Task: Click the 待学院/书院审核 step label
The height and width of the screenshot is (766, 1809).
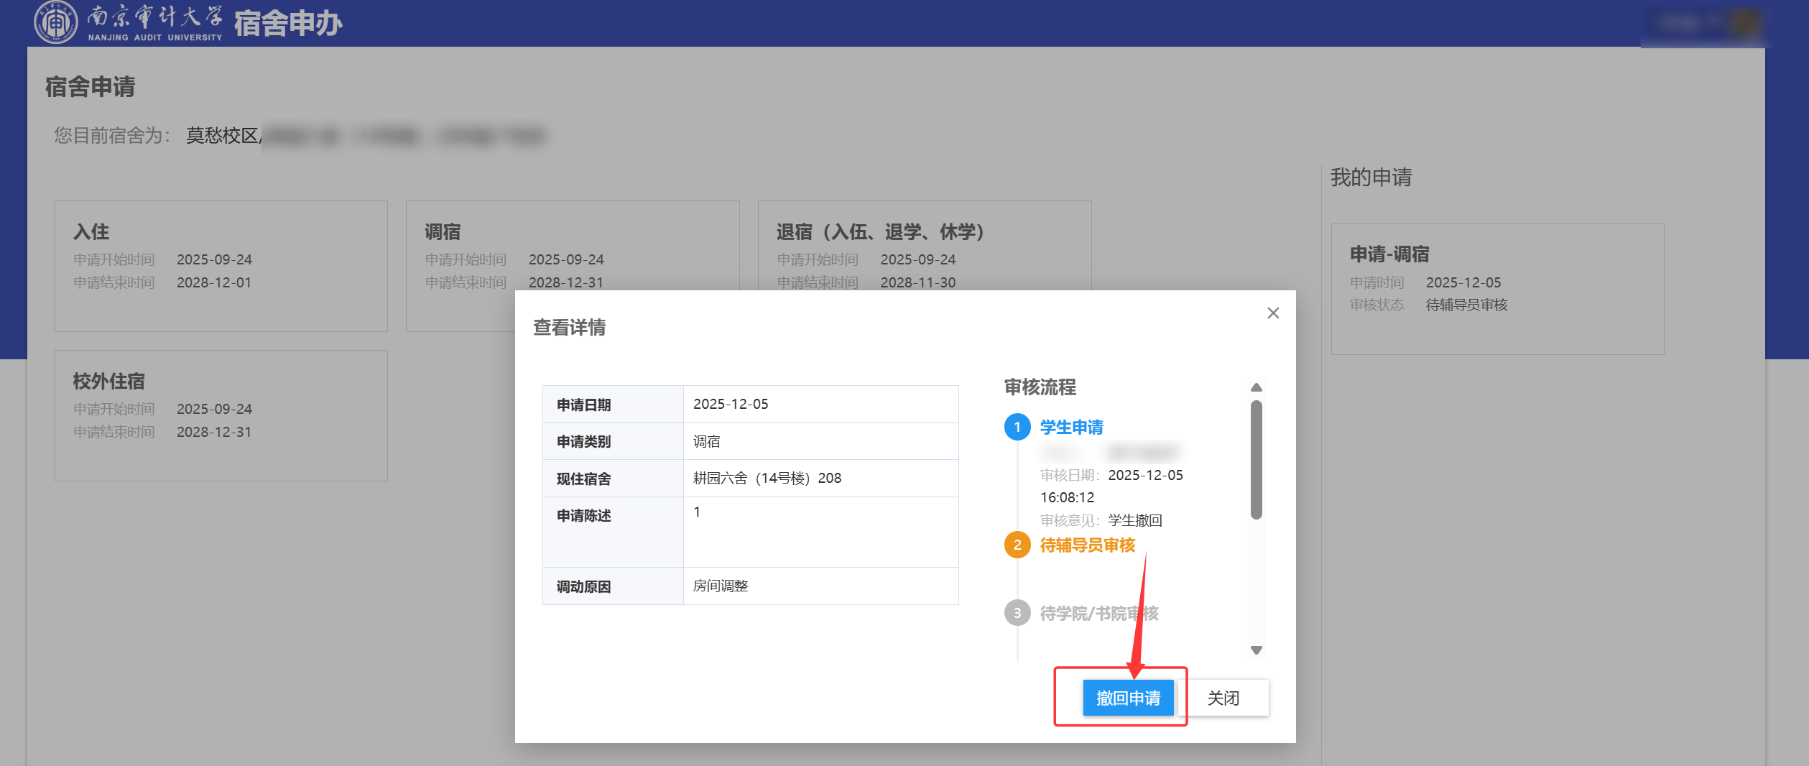Action: coord(1098,613)
